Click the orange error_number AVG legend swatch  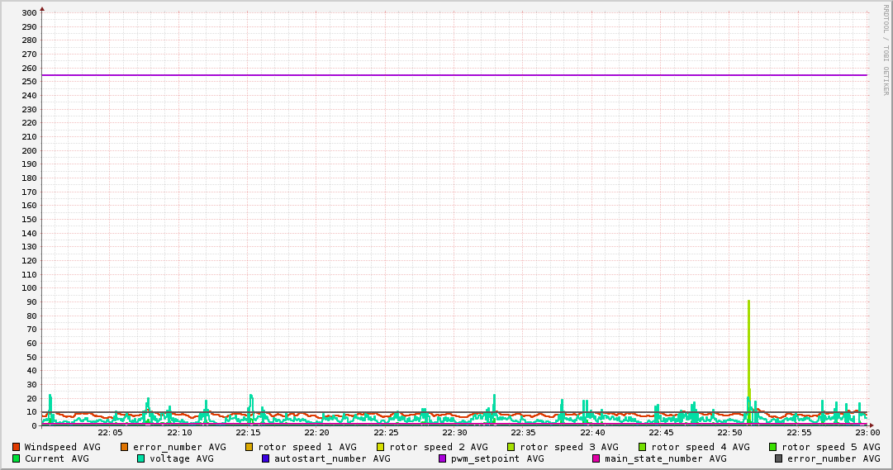(125, 447)
